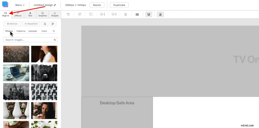Open the Text tab
The image size is (259, 128).
pos(30,14)
